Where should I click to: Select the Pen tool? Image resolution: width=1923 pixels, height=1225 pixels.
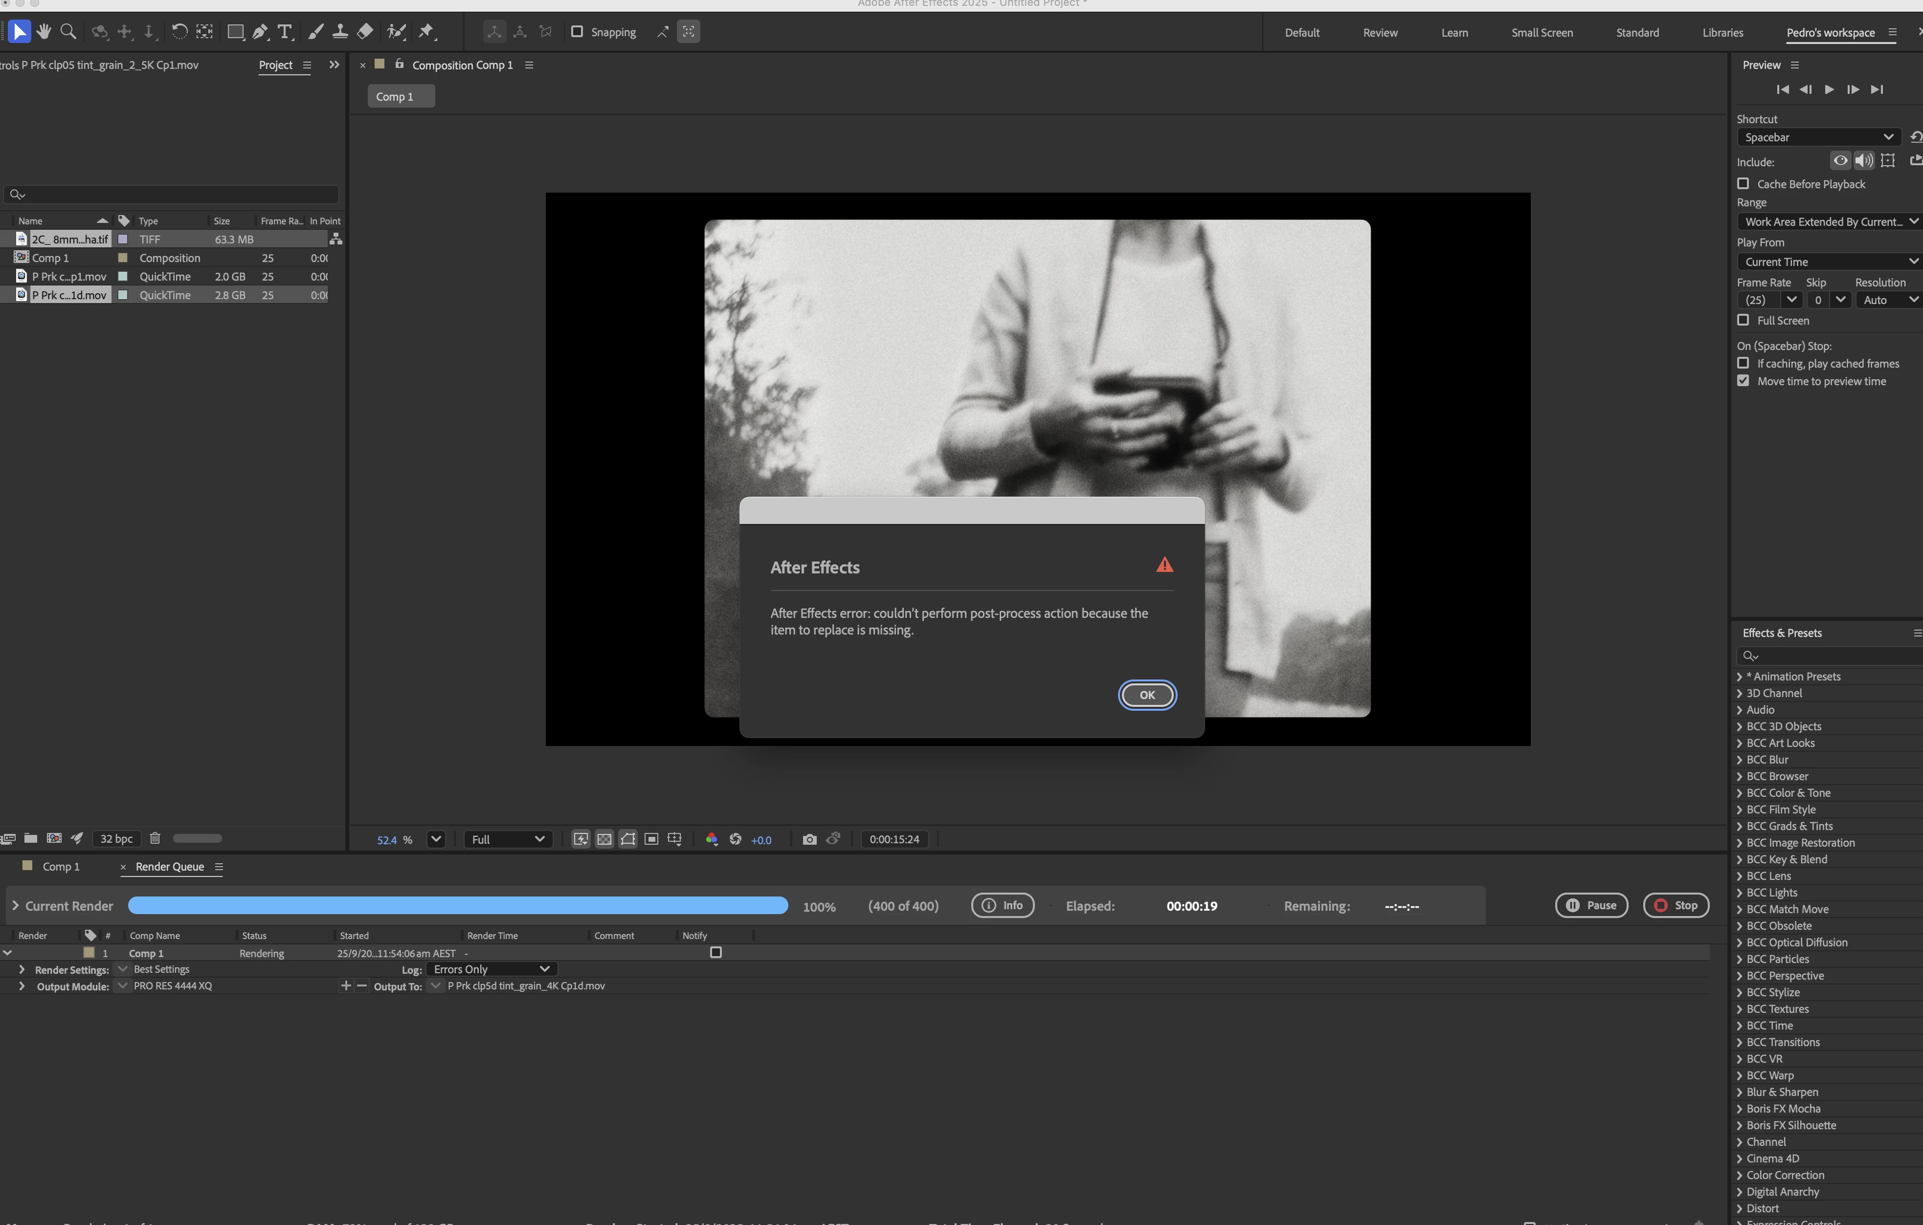(260, 31)
